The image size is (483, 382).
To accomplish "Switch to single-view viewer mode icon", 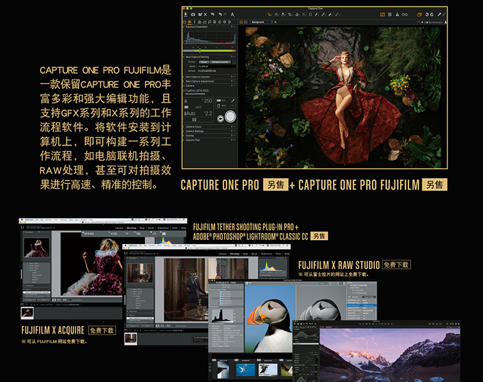I will (x=245, y=22).
